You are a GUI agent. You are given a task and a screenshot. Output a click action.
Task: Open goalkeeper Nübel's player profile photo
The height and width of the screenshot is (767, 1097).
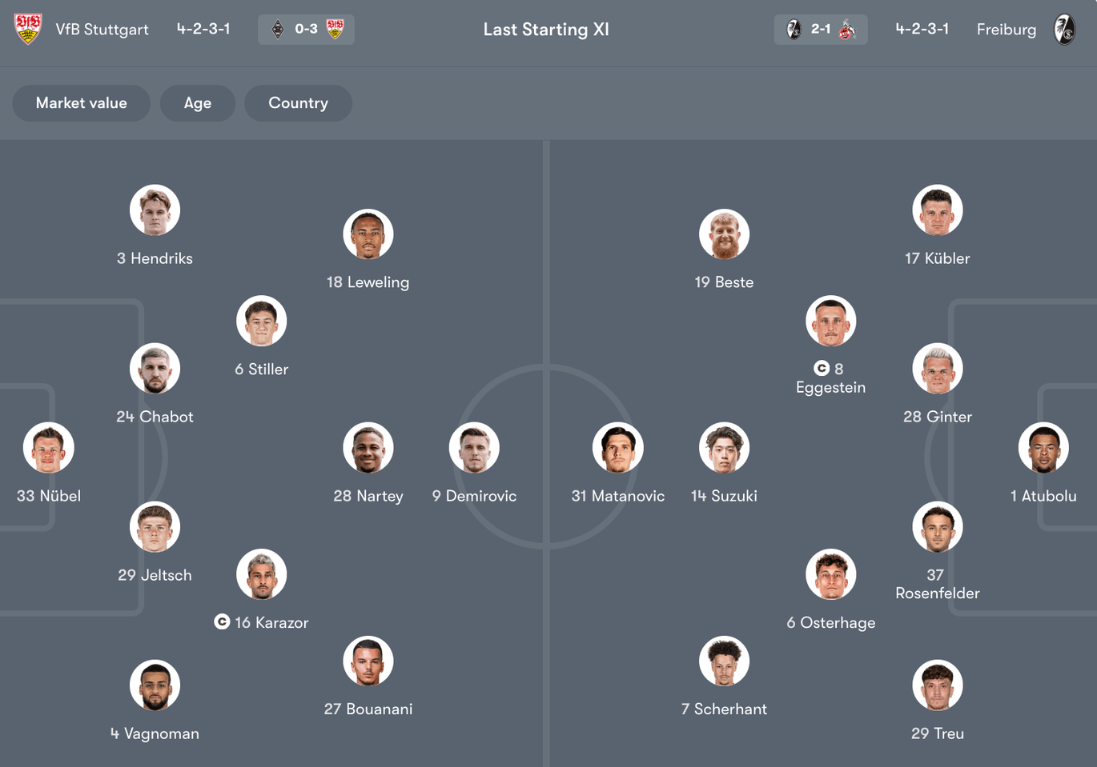tap(48, 447)
